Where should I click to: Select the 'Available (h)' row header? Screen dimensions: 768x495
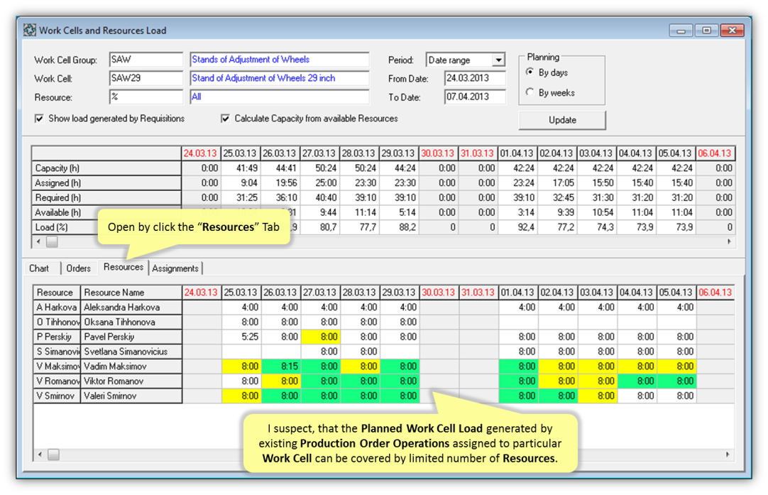point(65,212)
